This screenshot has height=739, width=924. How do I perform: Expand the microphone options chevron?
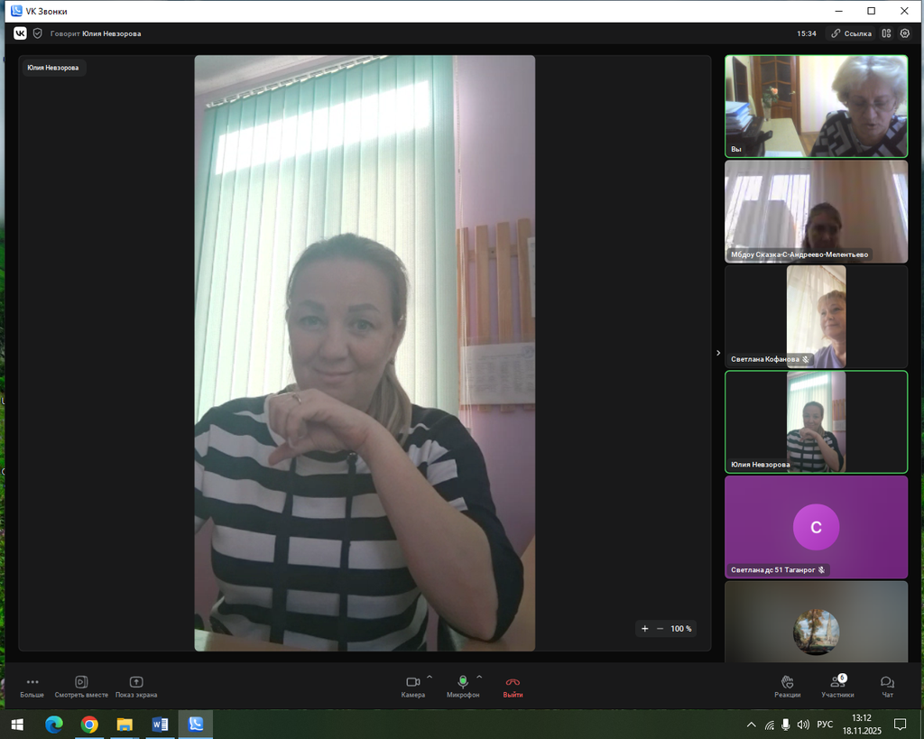[x=479, y=677]
